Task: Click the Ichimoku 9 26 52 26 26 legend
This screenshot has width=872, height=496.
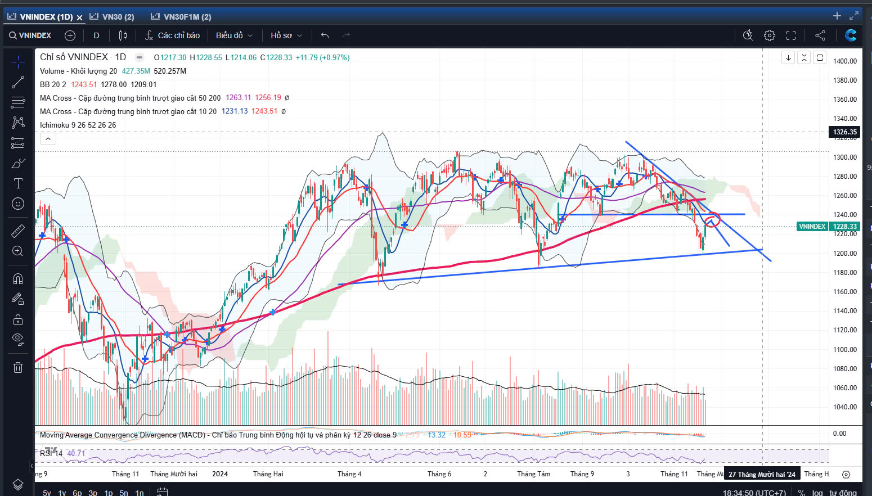Action: [x=78, y=125]
